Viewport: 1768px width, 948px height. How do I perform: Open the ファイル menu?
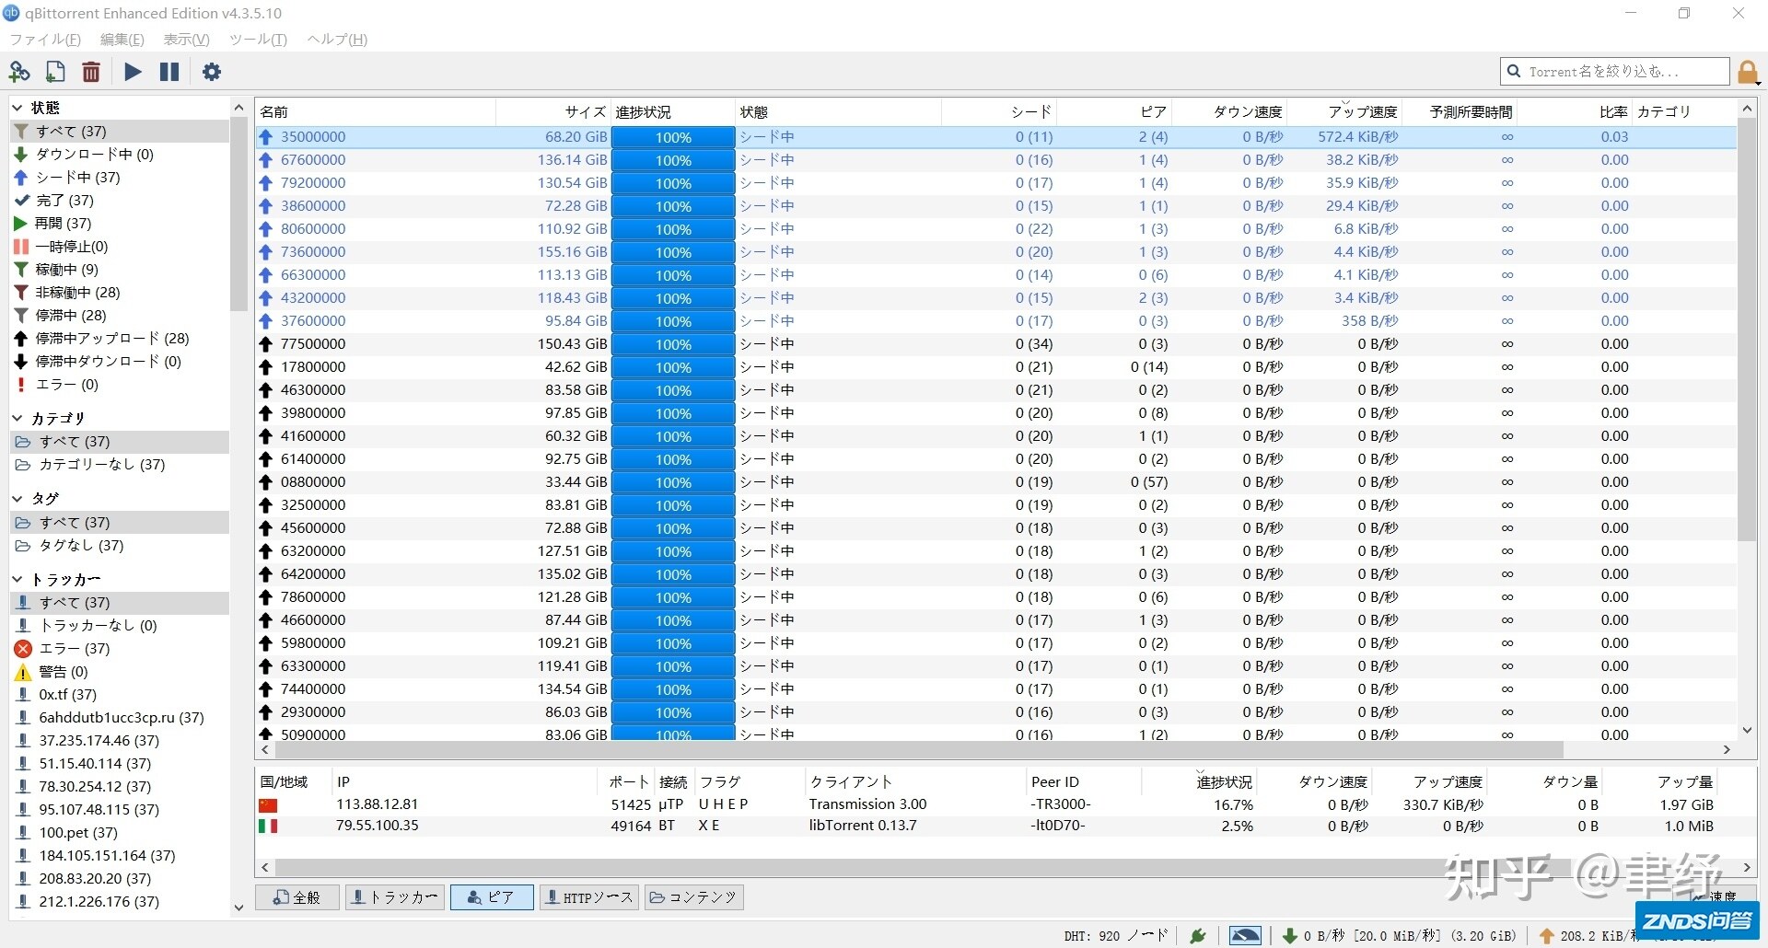(45, 40)
